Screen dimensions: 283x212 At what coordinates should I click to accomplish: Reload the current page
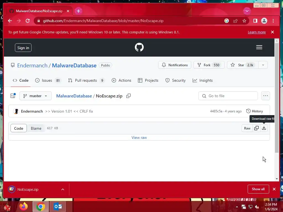[28, 21]
